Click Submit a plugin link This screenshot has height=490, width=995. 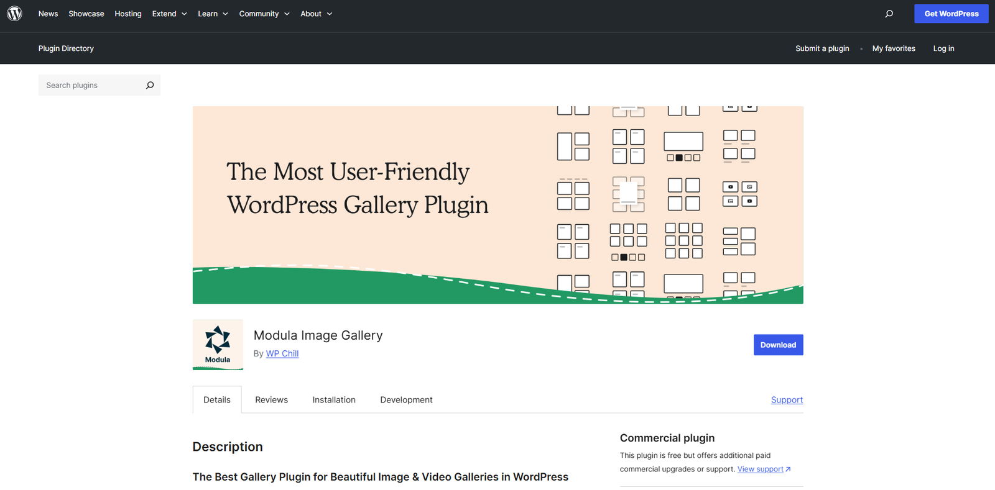822,48
